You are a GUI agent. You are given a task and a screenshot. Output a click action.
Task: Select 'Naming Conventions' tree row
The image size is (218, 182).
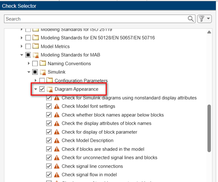pyautogui.click(x=69, y=63)
